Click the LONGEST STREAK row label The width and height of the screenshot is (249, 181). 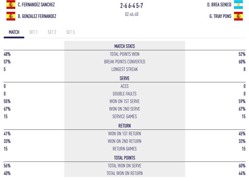[125, 69]
